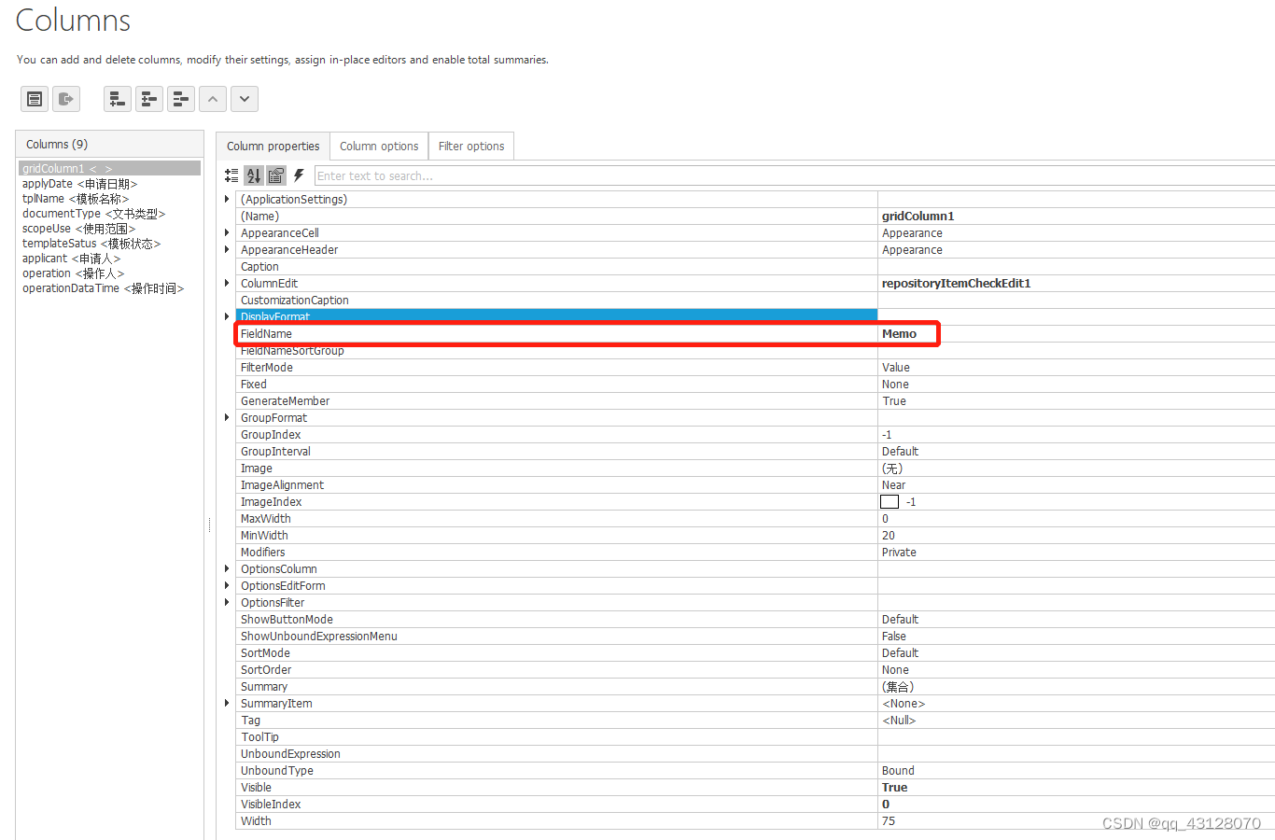This screenshot has height=840, width=1275.
Task: Switch property grid to alphabetical A-Z sorting
Action: [x=253, y=175]
